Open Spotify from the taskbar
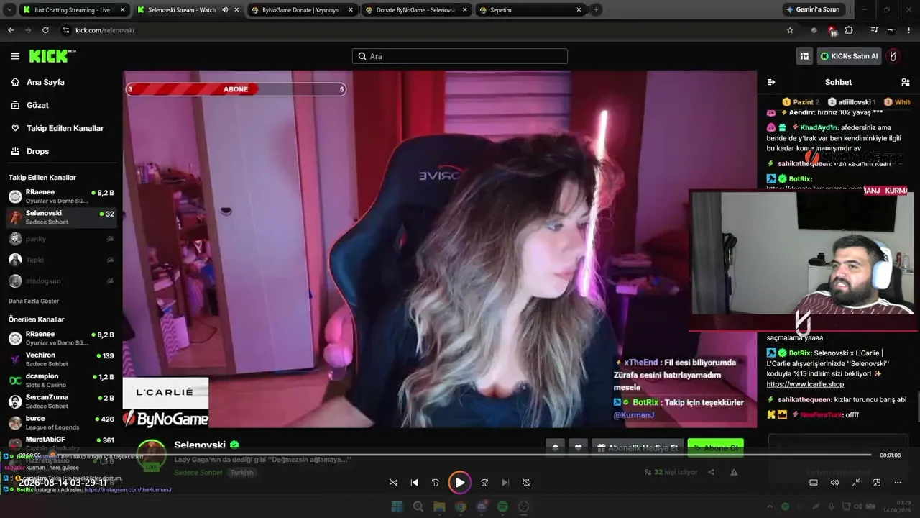The height and width of the screenshot is (518, 920). click(x=502, y=506)
